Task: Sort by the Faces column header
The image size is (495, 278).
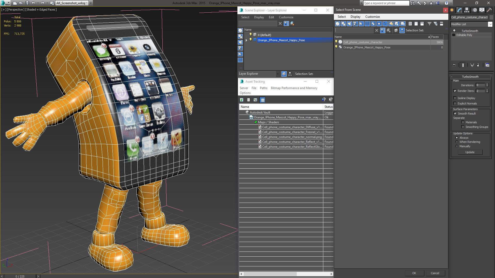Action: tap(437, 37)
